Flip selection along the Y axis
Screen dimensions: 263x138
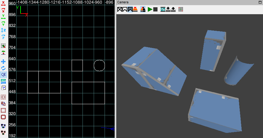3,17
